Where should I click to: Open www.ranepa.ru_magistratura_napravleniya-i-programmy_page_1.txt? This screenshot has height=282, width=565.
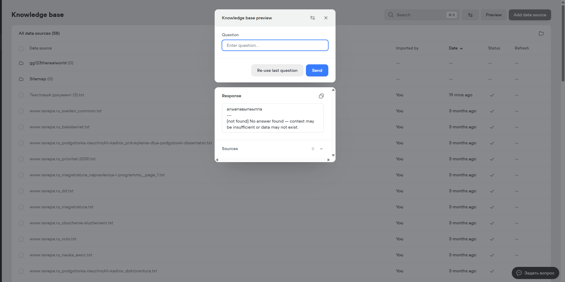(97, 175)
